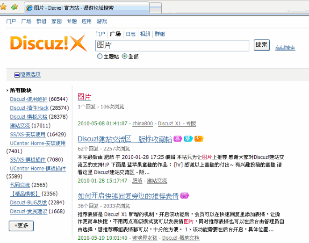Click the Discuz! X logo
The image size is (309, 243).
pos(49,43)
